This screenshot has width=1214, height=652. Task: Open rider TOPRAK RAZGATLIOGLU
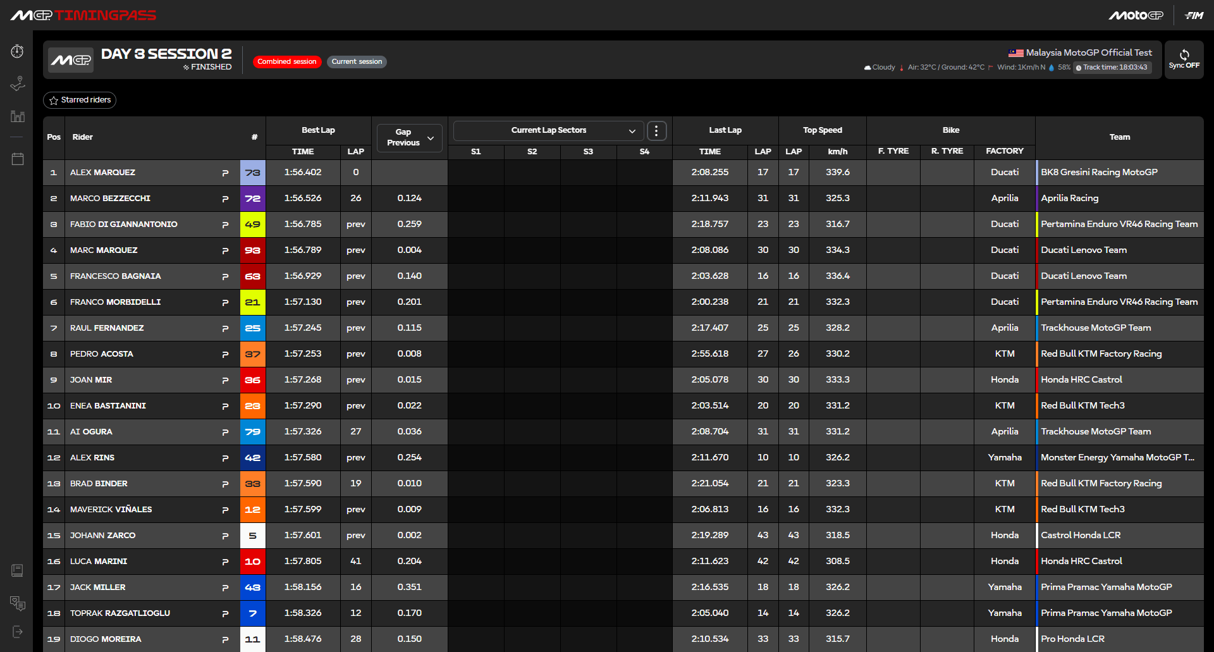(x=120, y=613)
